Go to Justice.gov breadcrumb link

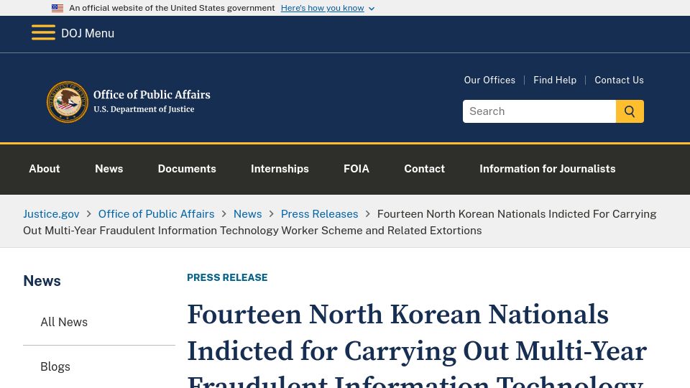(51, 214)
